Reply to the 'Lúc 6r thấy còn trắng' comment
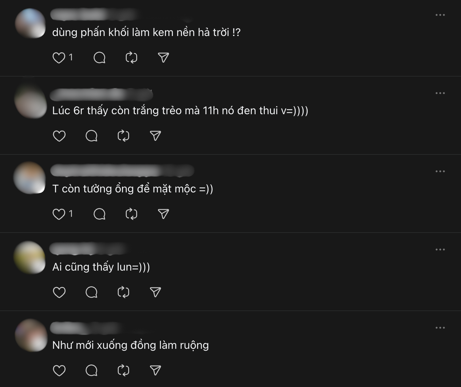The height and width of the screenshot is (387, 461). click(x=91, y=136)
